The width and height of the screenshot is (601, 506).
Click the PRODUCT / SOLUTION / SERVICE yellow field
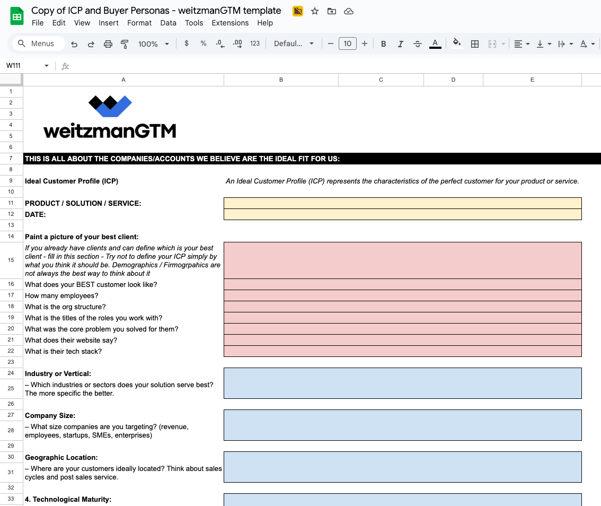(x=402, y=203)
